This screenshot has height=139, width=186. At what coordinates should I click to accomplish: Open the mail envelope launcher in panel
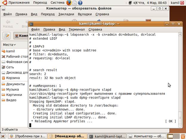click(x=75, y=3)
